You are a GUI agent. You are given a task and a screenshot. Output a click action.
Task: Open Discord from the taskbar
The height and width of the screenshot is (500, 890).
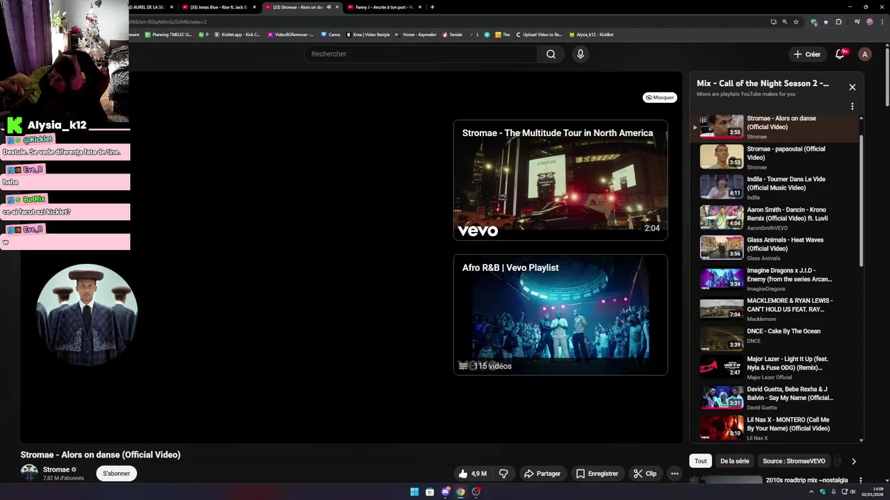(x=445, y=492)
